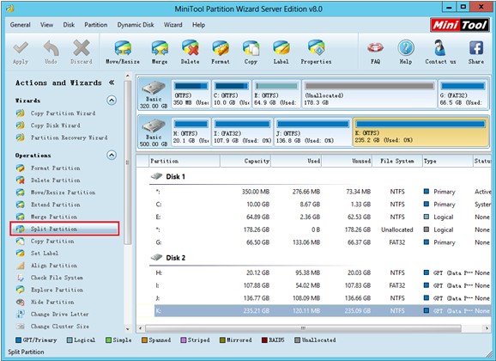Click the Discard X toolbar icon
This screenshot has height=361, width=496.
click(x=82, y=52)
